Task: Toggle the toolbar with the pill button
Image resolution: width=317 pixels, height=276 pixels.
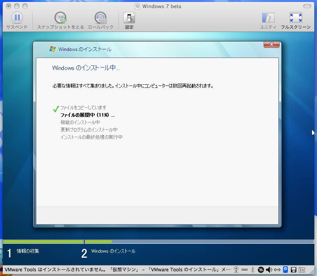Action: coord(307,6)
